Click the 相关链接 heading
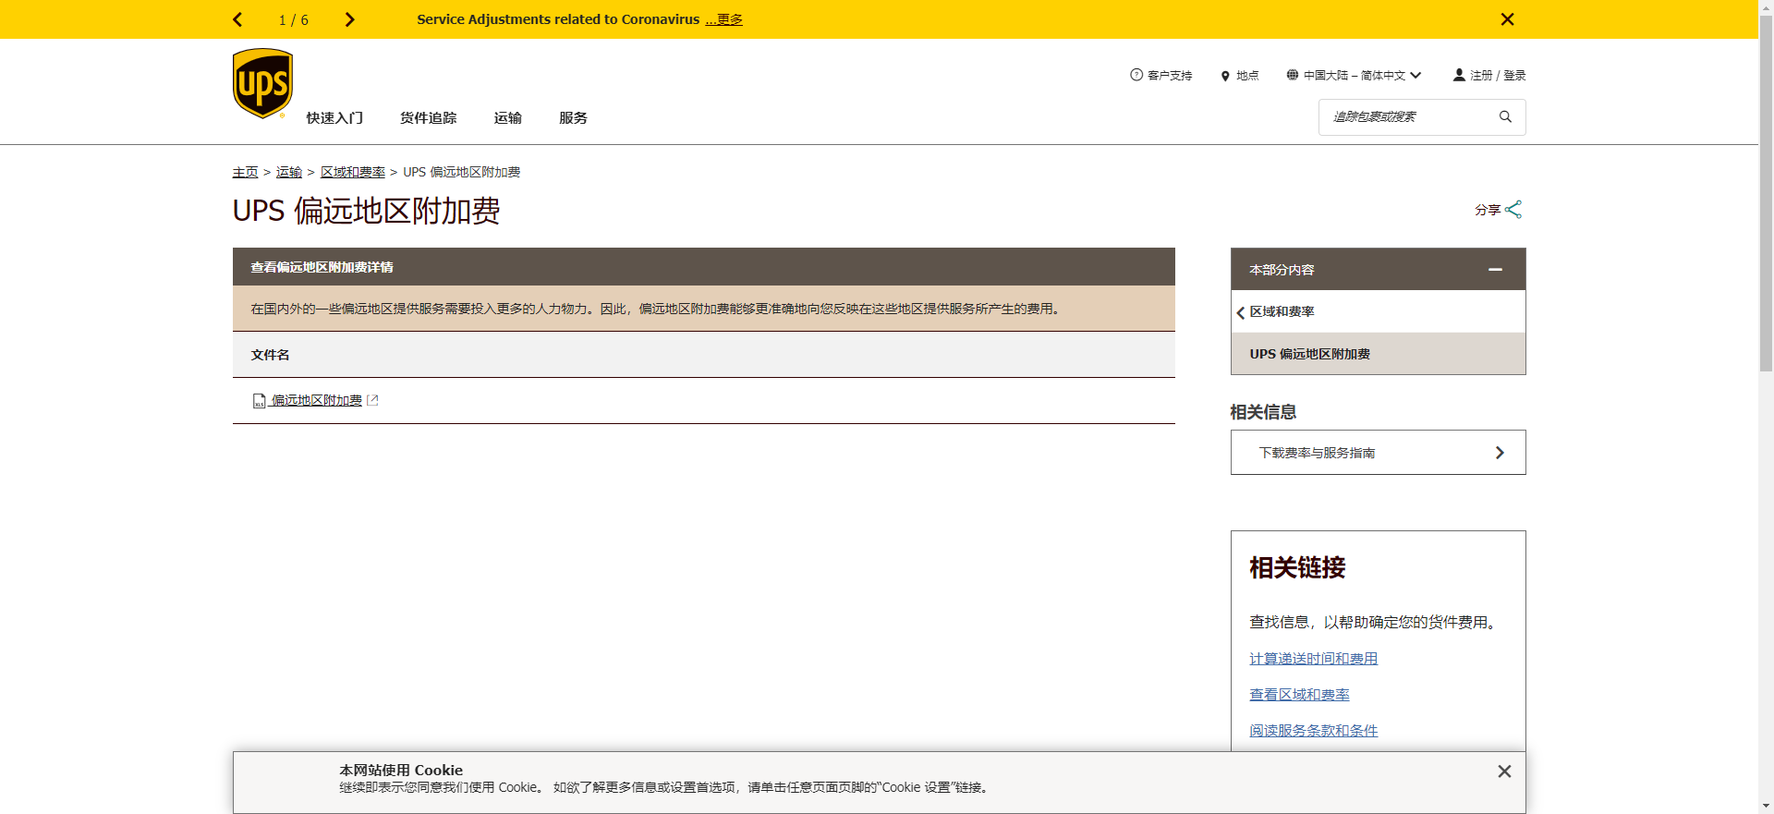The width and height of the screenshot is (1774, 814). click(x=1297, y=567)
